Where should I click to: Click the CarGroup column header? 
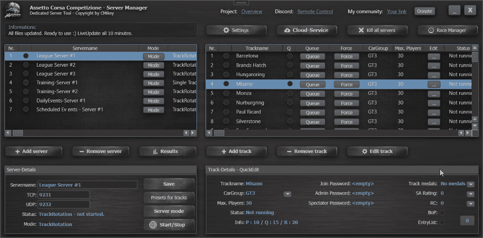click(377, 48)
